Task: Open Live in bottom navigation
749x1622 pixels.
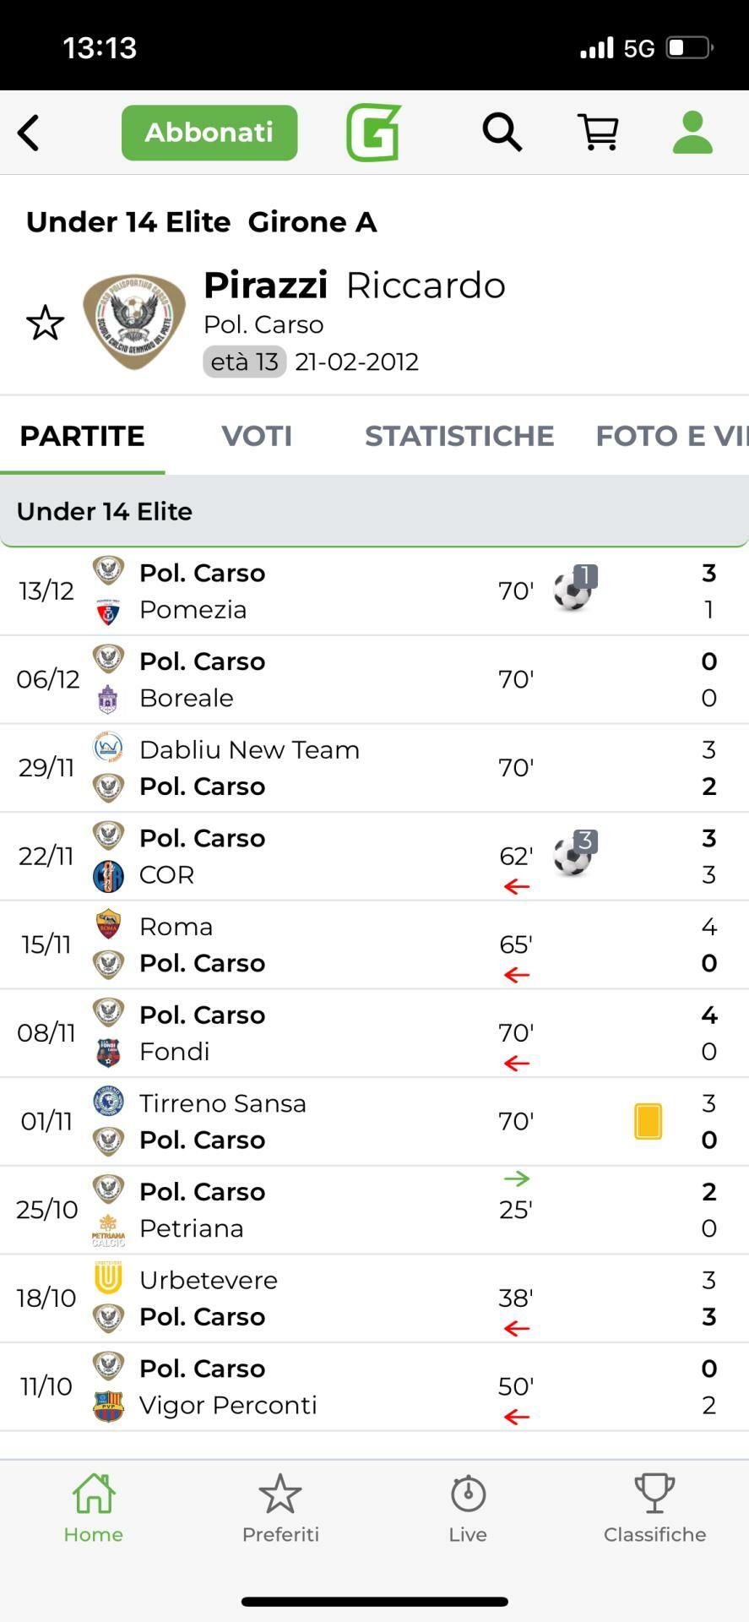Action: [x=468, y=1509]
